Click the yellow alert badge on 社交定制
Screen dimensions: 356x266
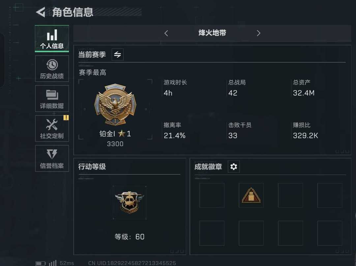(x=66, y=118)
